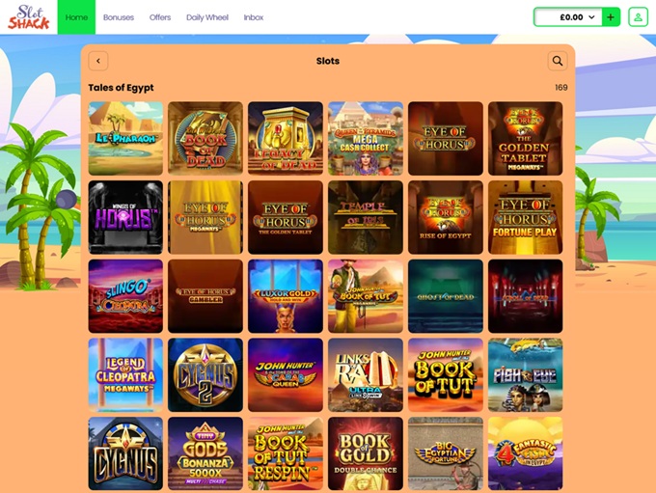Select the Fish Eye game thumbnail

coord(525,375)
